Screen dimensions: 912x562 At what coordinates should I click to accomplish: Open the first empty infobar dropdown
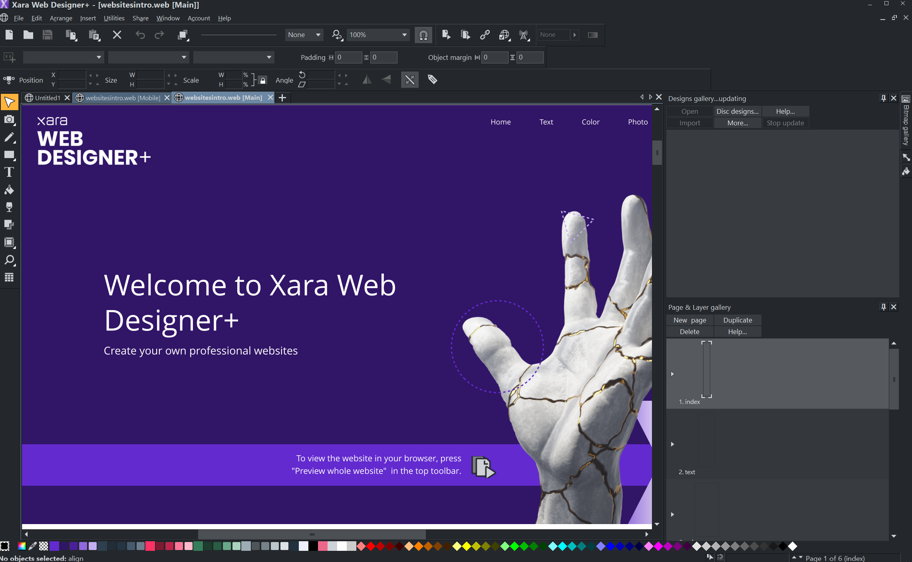64,57
